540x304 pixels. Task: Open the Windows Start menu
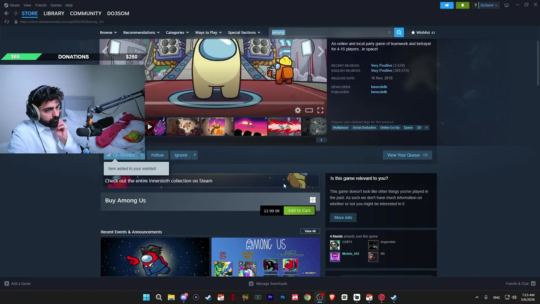point(146,297)
